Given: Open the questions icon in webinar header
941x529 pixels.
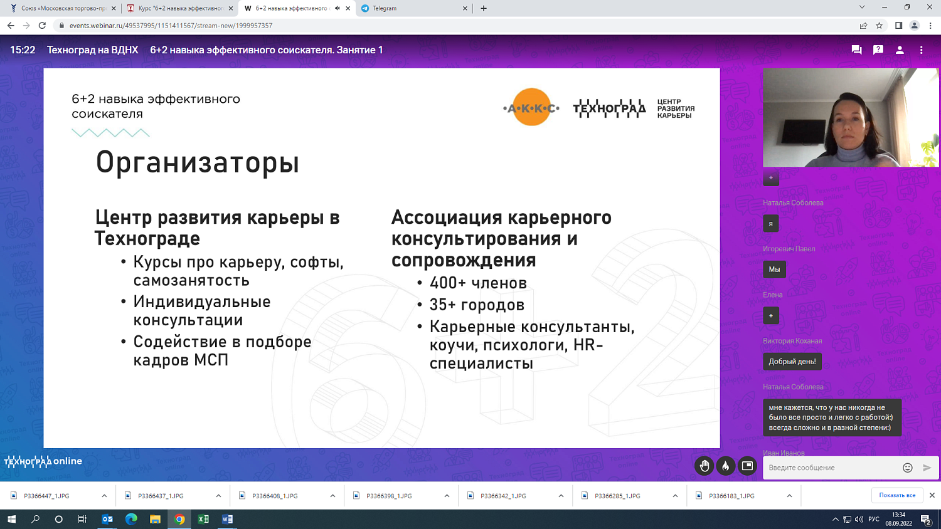Looking at the screenshot, I should click(878, 50).
